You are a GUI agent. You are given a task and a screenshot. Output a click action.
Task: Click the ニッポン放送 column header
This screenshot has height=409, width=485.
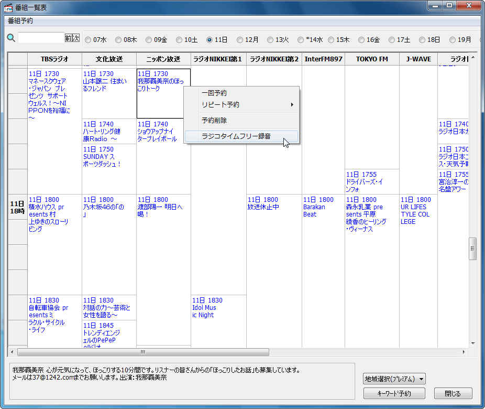(163, 59)
